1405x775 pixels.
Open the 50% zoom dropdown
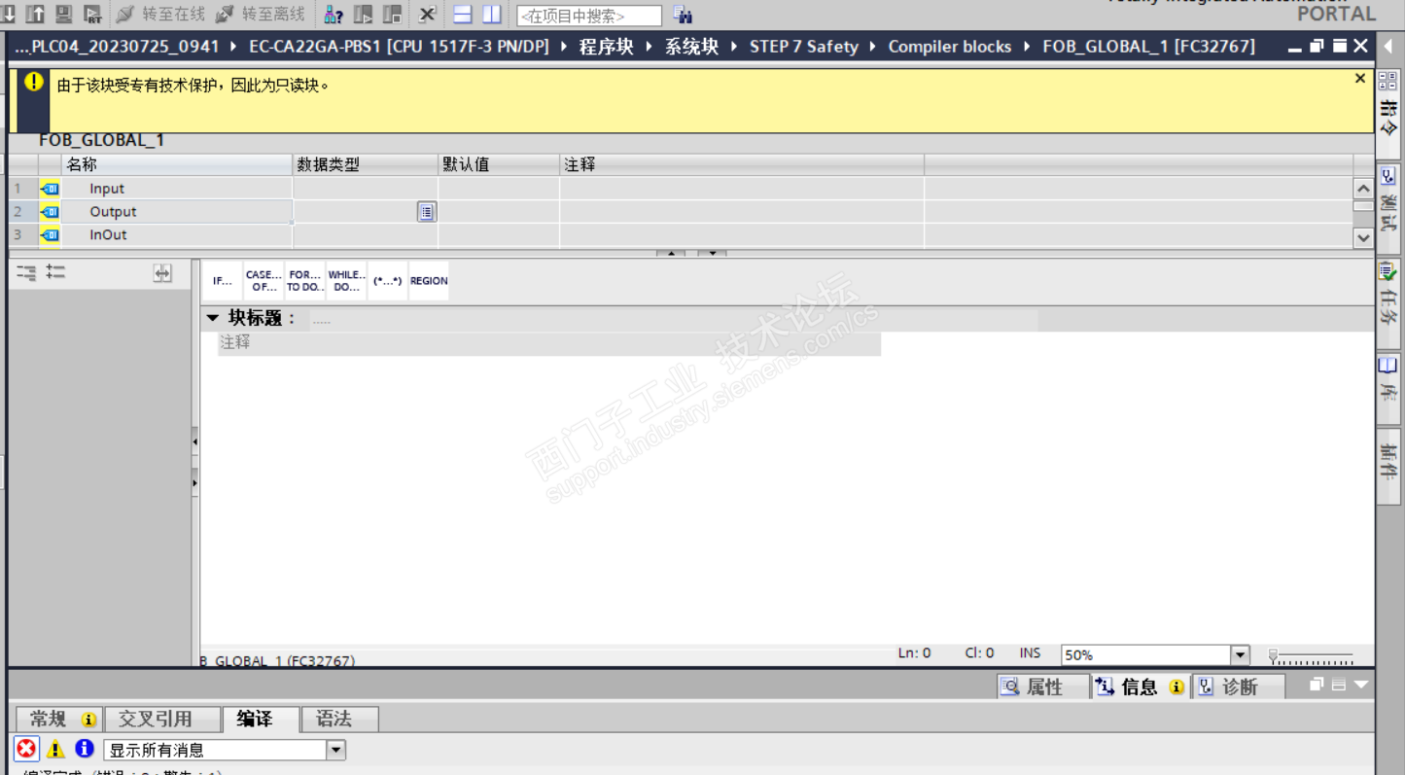[x=1240, y=655]
